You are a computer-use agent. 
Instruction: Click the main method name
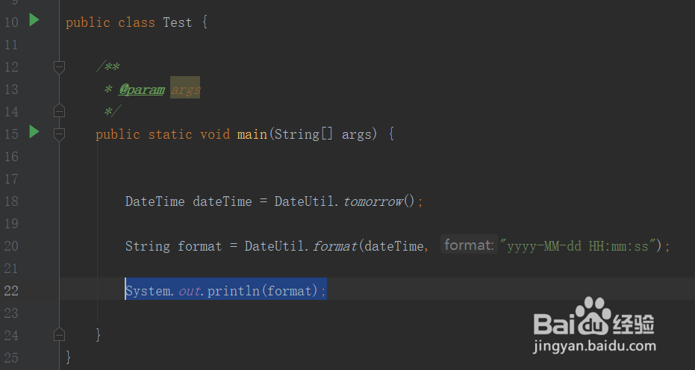pos(252,134)
